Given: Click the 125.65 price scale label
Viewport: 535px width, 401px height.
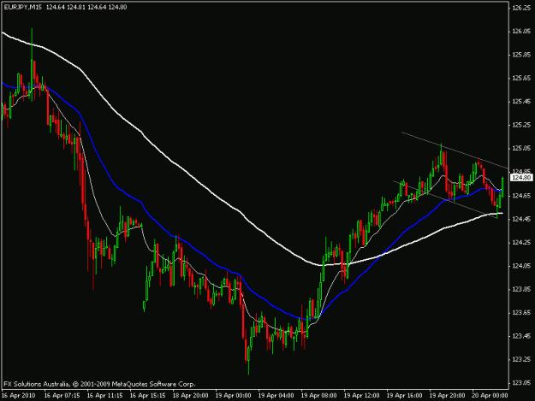Looking at the screenshot, I should [x=521, y=79].
